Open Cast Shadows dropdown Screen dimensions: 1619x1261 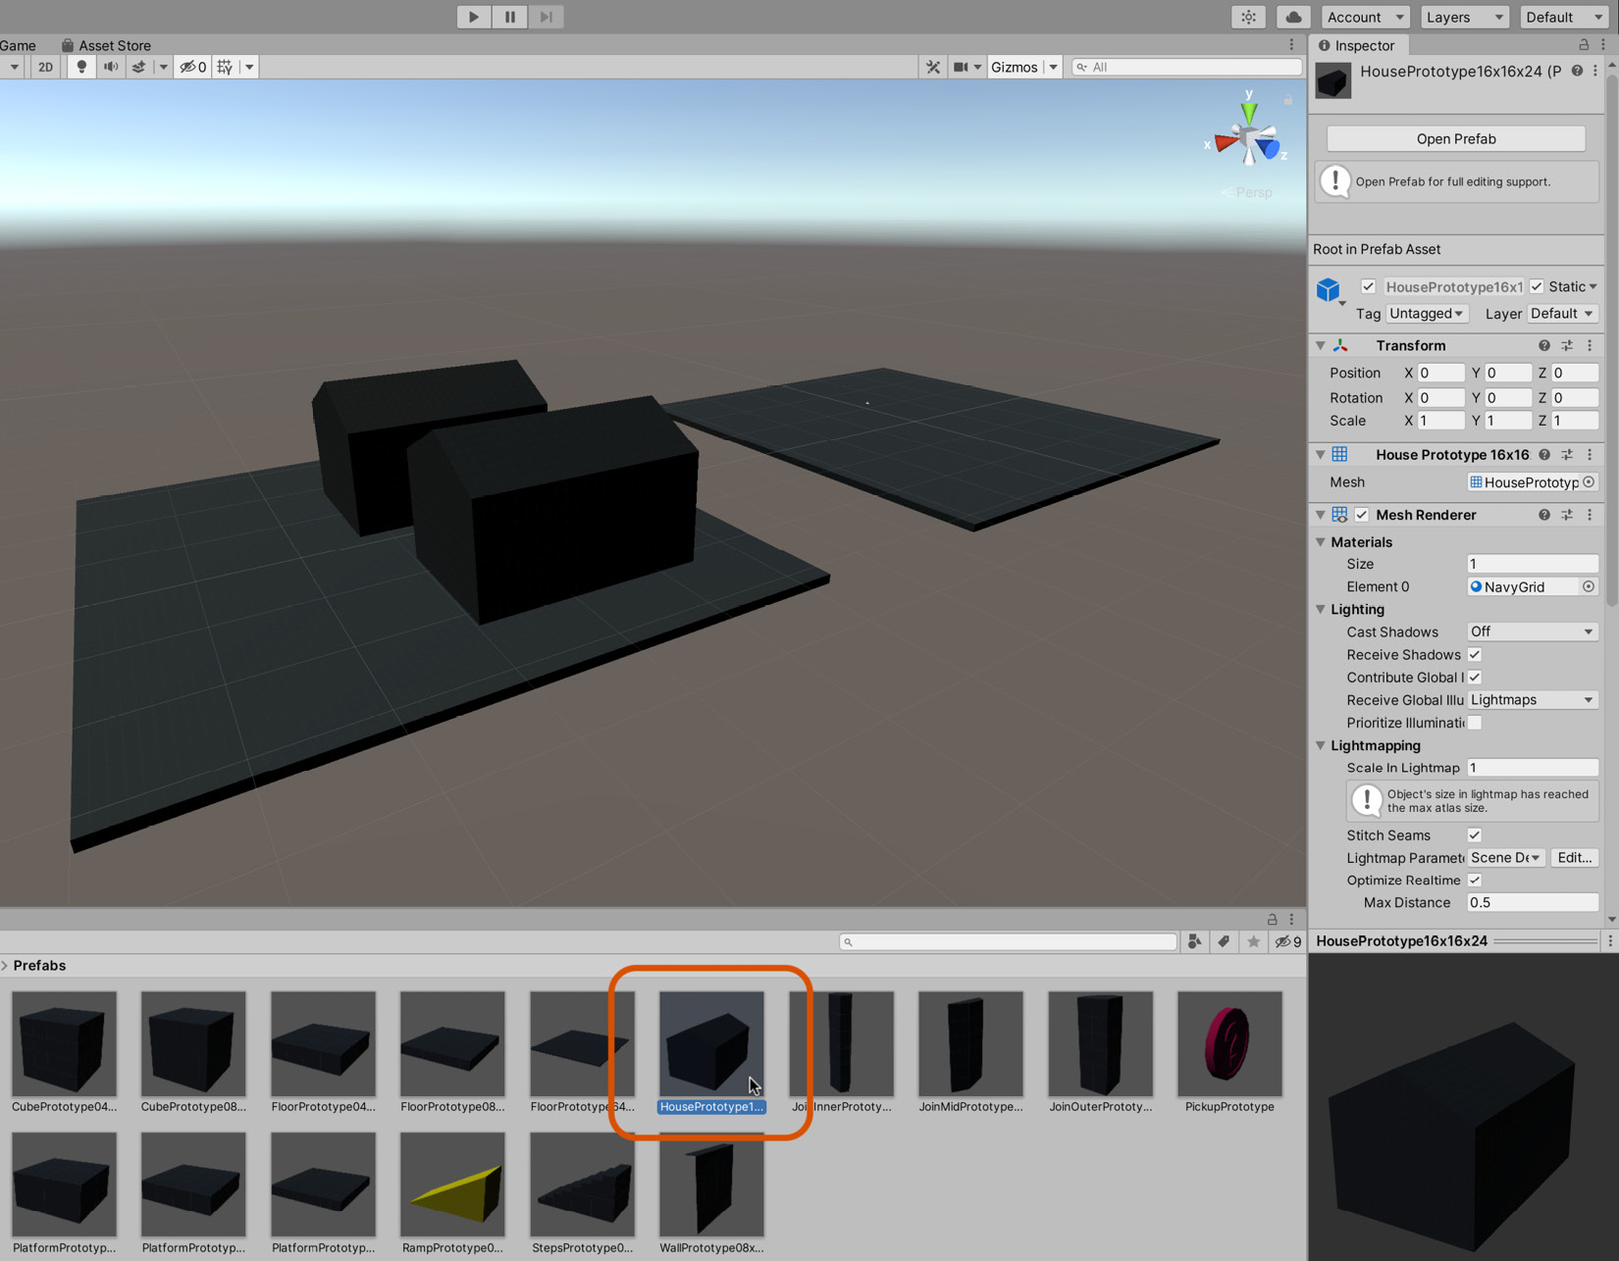pos(1533,631)
